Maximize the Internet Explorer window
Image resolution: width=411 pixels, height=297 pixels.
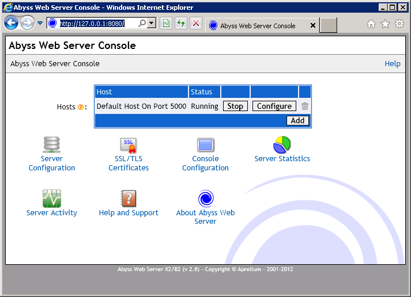(393, 7)
